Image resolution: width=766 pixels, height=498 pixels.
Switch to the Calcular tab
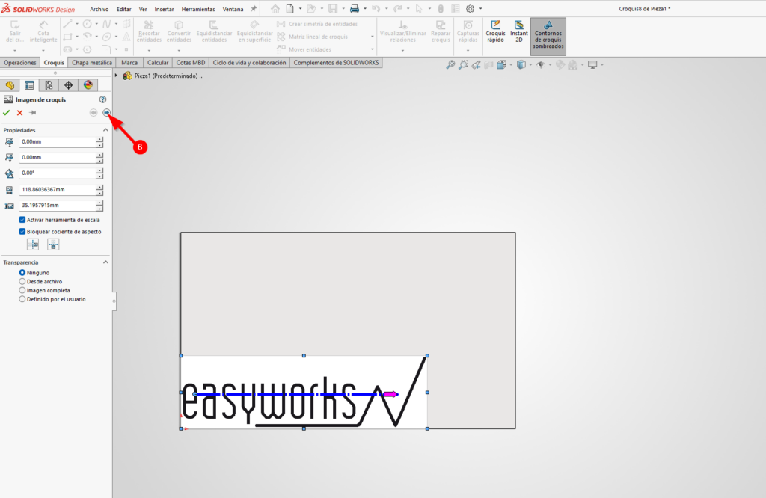[158, 63]
